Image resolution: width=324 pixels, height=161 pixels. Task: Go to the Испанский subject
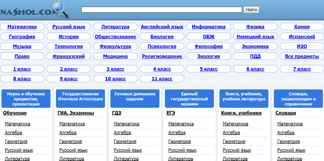pos(302,36)
